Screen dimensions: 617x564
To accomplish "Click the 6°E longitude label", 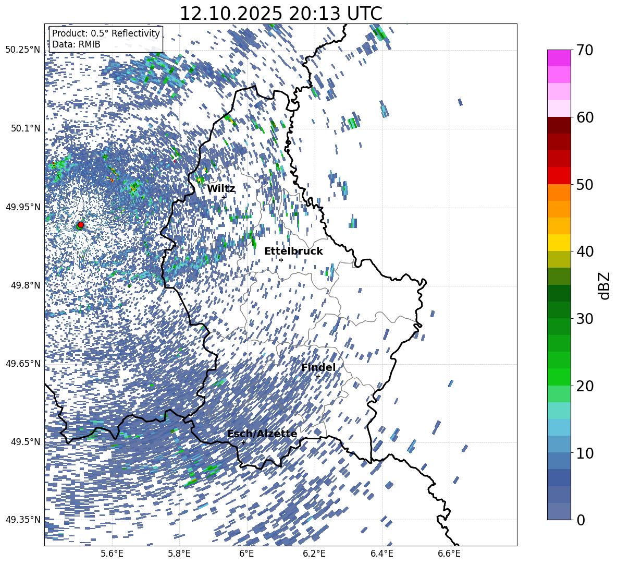I will pyautogui.click(x=246, y=554).
